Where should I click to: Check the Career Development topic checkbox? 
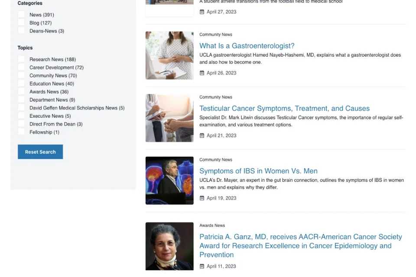click(21, 67)
